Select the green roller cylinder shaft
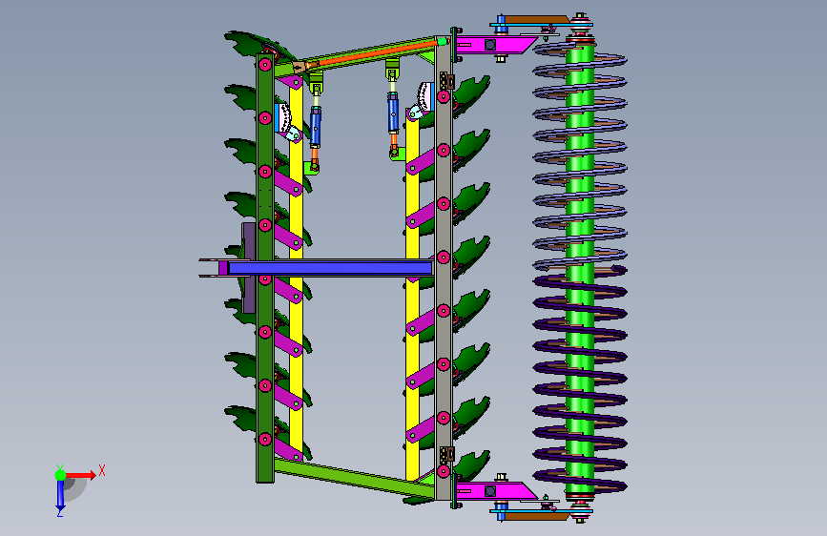 coord(580,269)
